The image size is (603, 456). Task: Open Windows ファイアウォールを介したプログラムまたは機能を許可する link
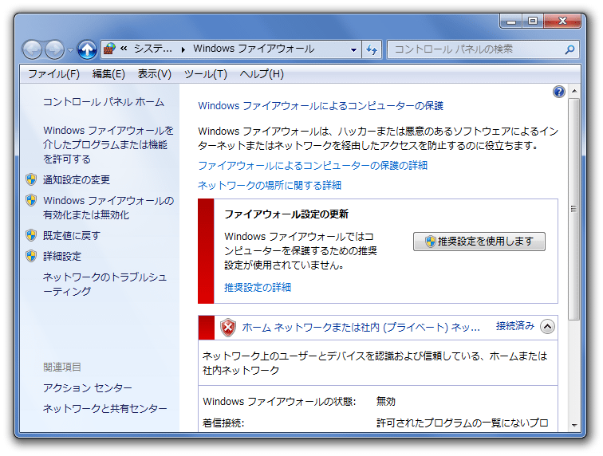pyautogui.click(x=108, y=144)
